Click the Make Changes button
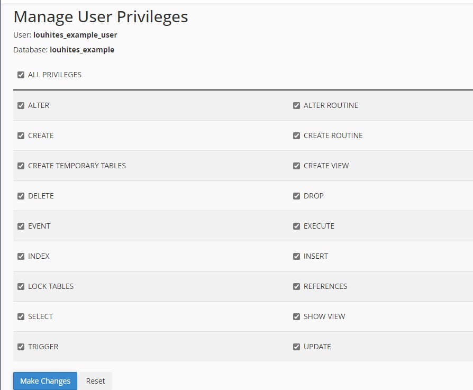 45,381
